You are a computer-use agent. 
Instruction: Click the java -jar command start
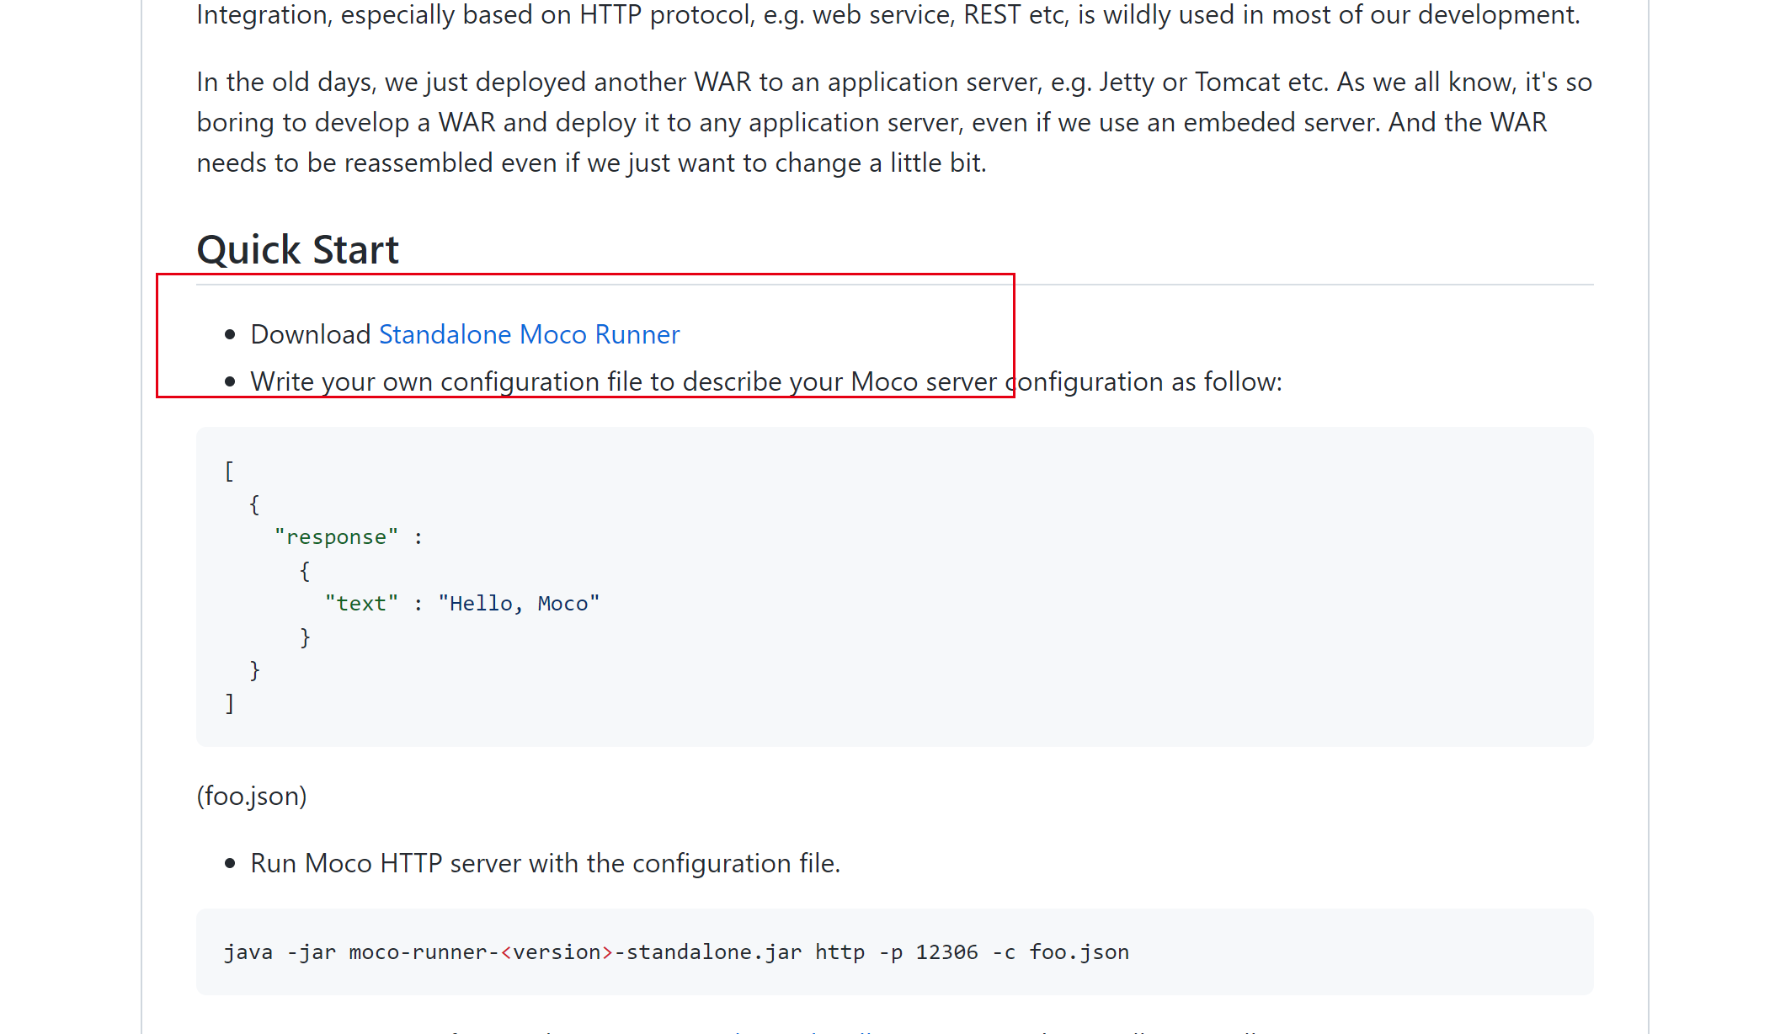tap(248, 952)
